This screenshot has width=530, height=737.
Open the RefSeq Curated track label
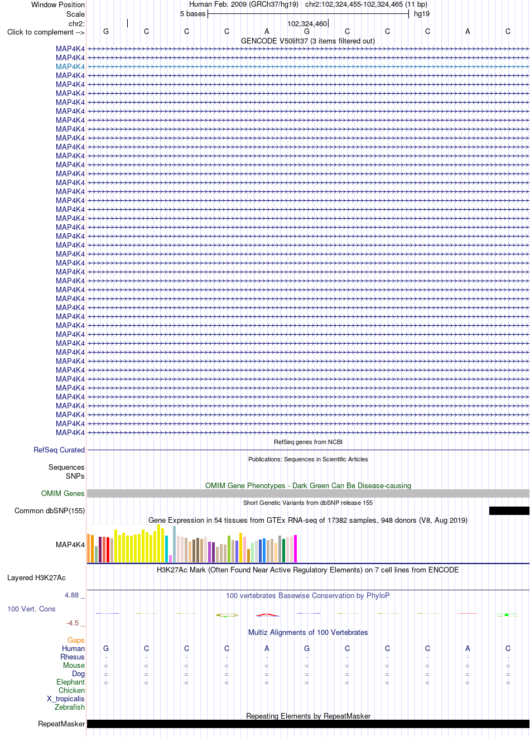(59, 450)
